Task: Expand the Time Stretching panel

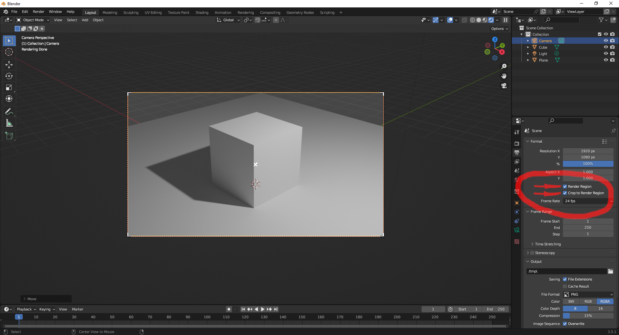Action: 548,244
